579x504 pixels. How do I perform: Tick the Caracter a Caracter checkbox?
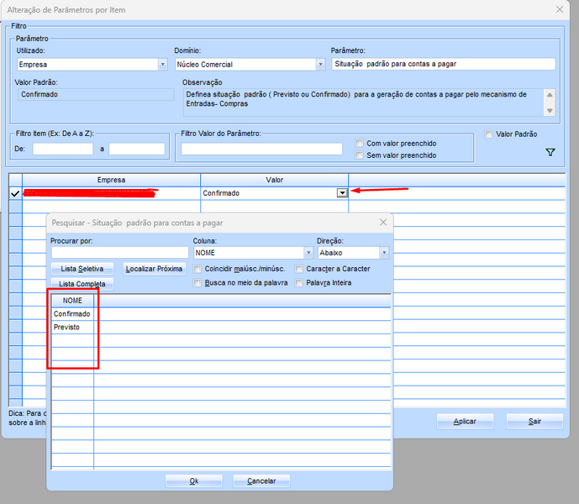click(x=298, y=269)
